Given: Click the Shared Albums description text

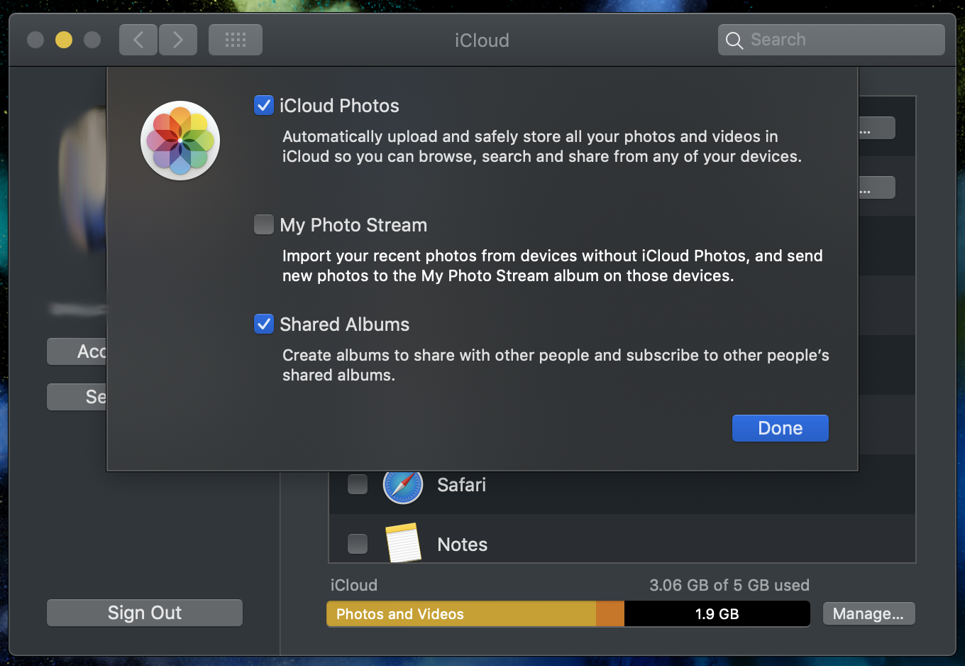Looking at the screenshot, I should (556, 365).
